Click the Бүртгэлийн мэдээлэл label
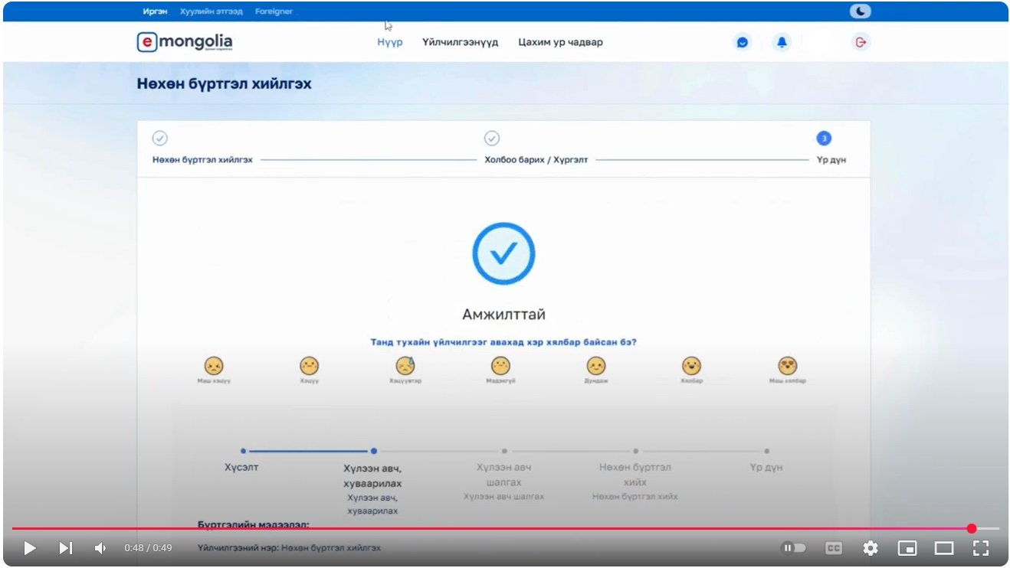Screen dimensions: 1010x568 click(254, 524)
